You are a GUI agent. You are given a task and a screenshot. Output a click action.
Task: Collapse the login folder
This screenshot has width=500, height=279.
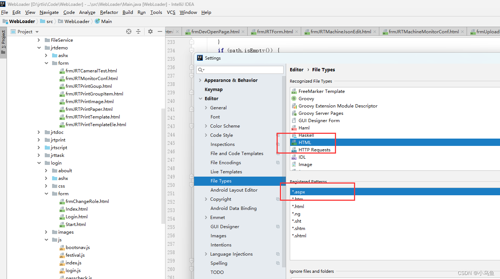tap(39, 163)
